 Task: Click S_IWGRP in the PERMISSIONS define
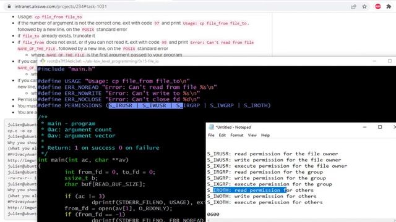[222, 105]
